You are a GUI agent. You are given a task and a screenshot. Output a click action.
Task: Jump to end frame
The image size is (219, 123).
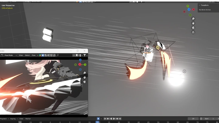click(x=120, y=119)
